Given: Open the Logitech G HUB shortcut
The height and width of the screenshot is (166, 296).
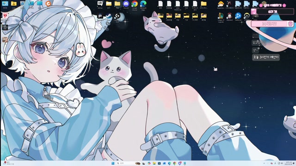Looking at the screenshot, I should point(117,18).
